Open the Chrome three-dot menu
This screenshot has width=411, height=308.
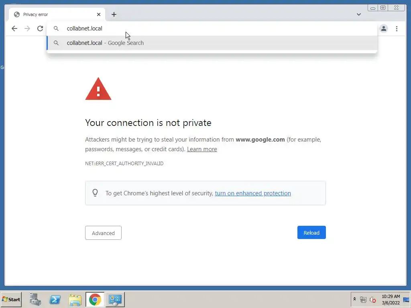pos(397,28)
